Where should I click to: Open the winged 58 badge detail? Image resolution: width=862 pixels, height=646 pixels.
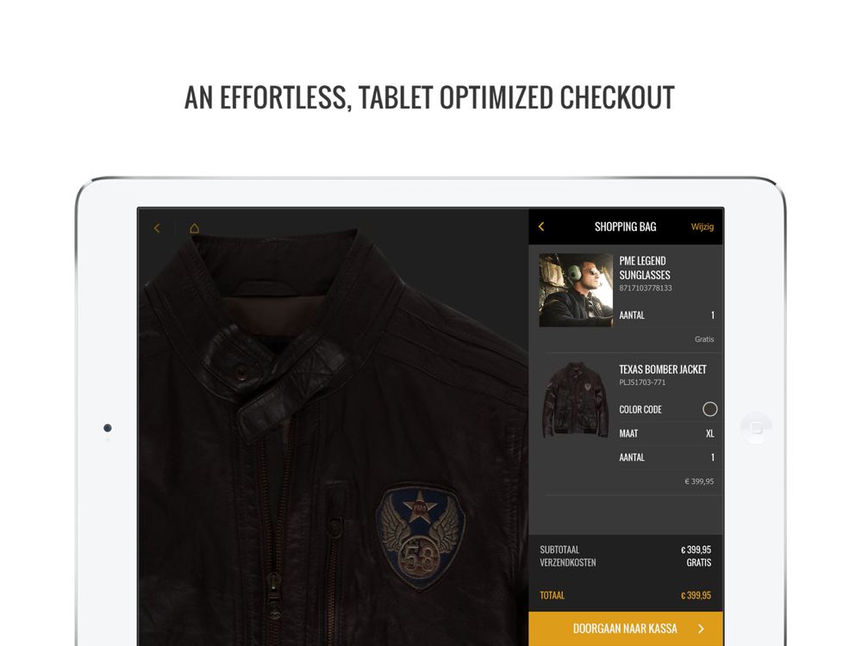pos(421,536)
